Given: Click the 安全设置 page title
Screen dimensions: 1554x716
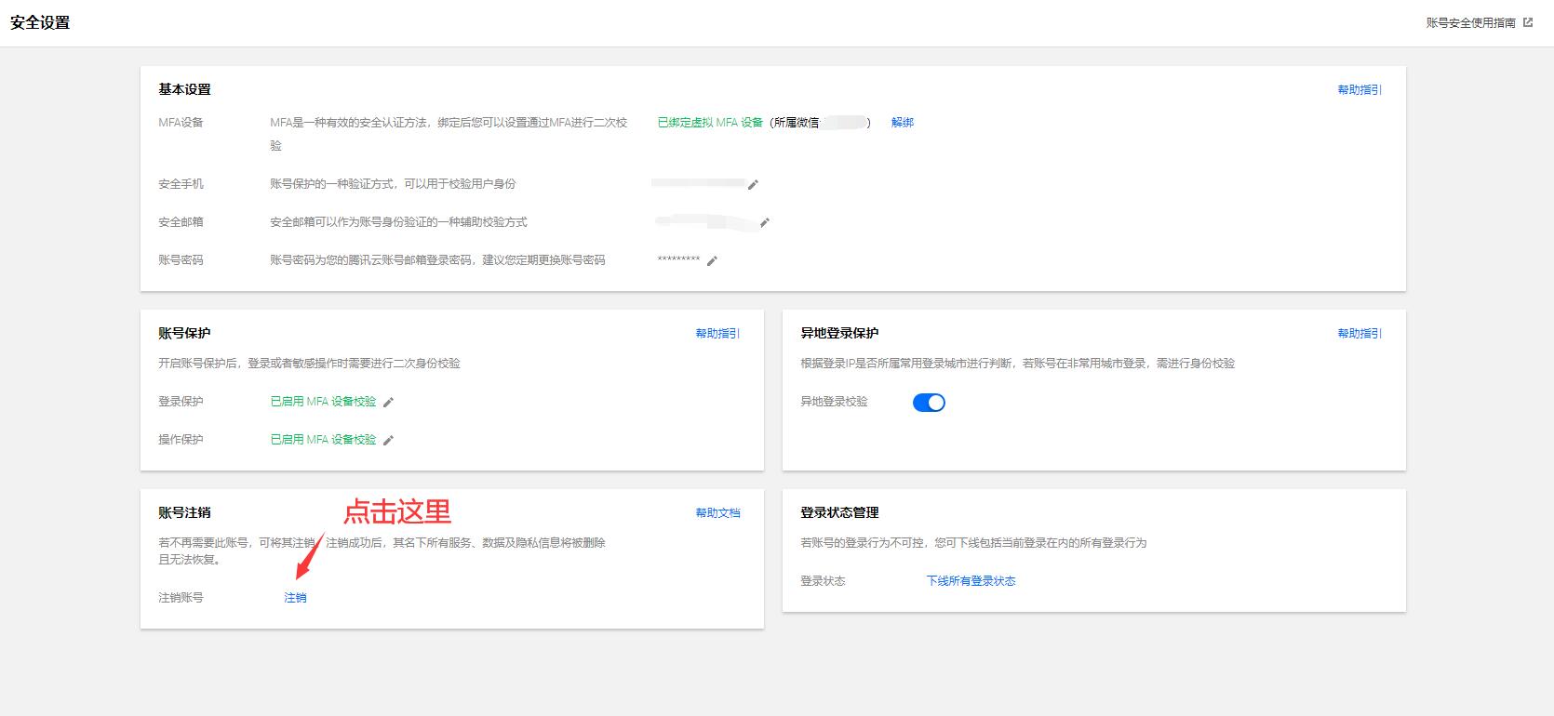Looking at the screenshot, I should (40, 22).
